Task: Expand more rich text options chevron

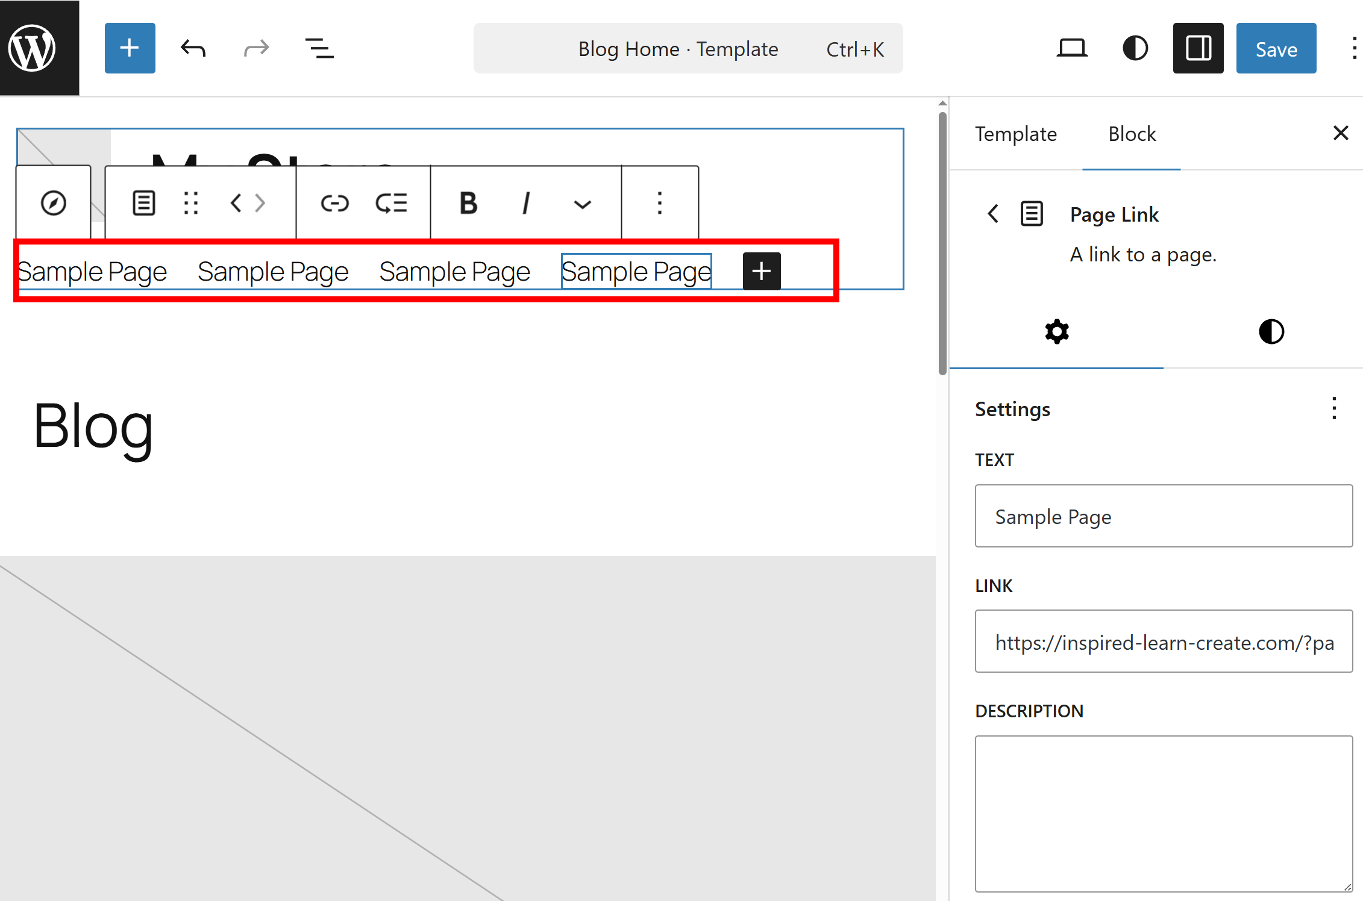Action: 582,204
